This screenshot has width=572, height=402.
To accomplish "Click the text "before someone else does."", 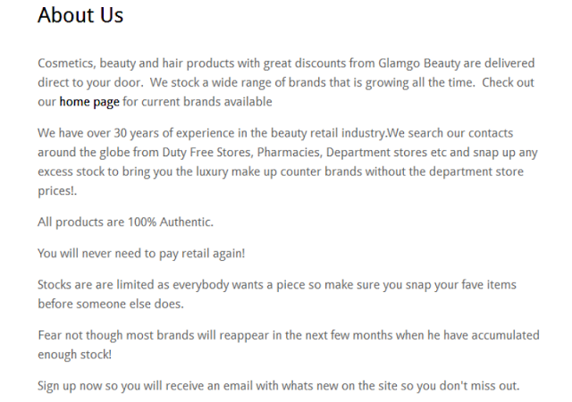I will [110, 304].
